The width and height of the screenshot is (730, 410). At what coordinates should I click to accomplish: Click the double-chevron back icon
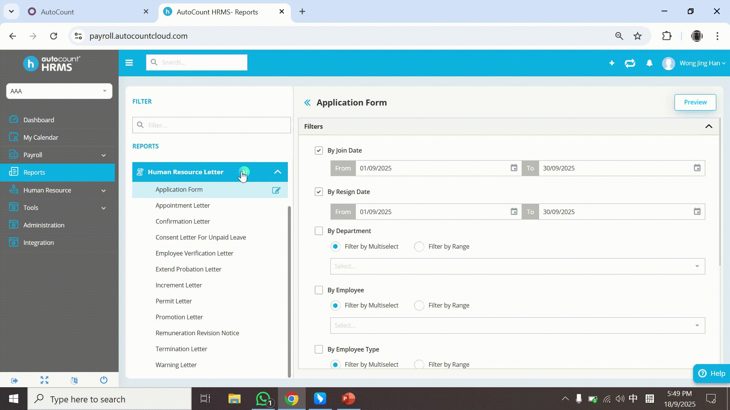pyautogui.click(x=307, y=102)
